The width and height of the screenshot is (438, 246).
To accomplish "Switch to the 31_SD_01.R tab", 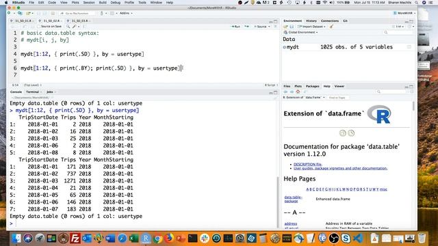I will tap(23, 21).
